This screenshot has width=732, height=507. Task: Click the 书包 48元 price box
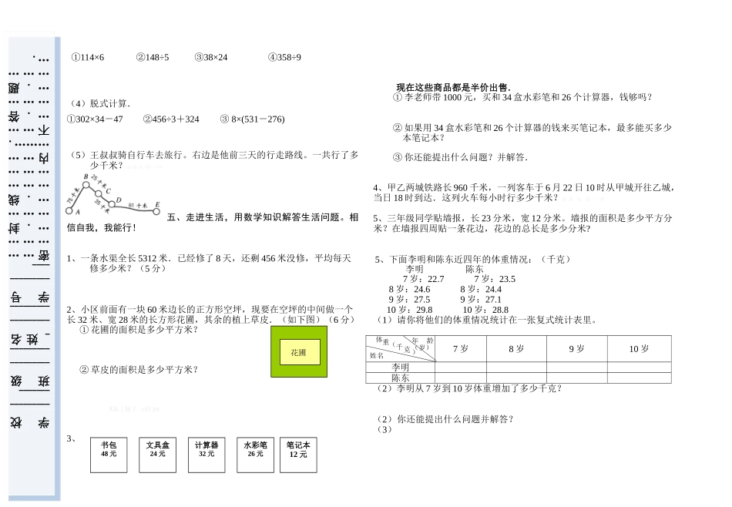point(109,455)
